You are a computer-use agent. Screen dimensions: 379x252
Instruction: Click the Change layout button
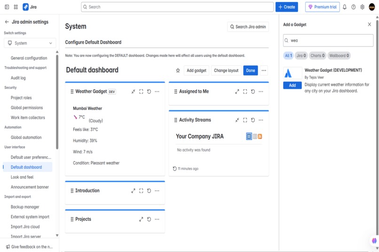(x=226, y=70)
